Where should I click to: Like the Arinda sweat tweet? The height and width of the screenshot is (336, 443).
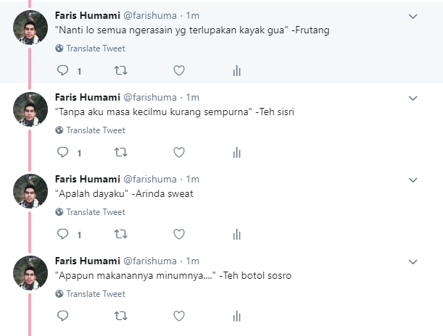coord(179,235)
